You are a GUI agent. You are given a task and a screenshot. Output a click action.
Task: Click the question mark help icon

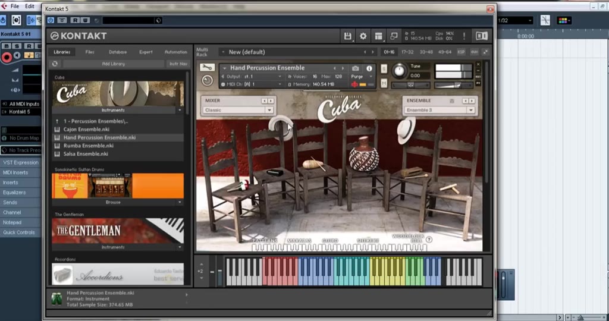pyautogui.click(x=429, y=240)
